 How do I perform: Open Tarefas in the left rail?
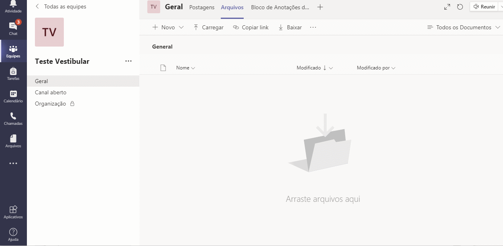[x=13, y=73]
